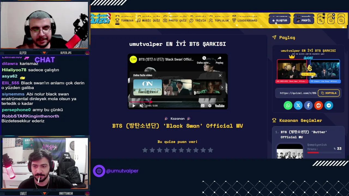Image resolution: width=349 pixels, height=196 pixels.
Task: Click the Oluştur create button
Action: [279, 20]
